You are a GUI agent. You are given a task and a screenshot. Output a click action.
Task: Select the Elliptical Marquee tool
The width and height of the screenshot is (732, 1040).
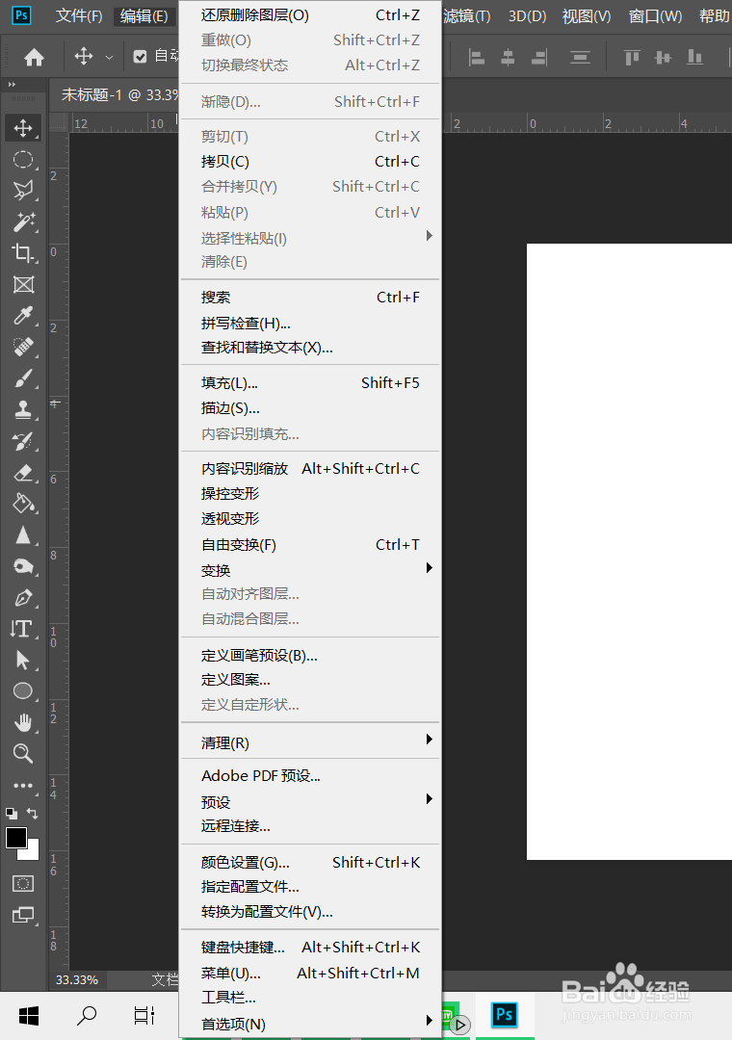coord(23,159)
